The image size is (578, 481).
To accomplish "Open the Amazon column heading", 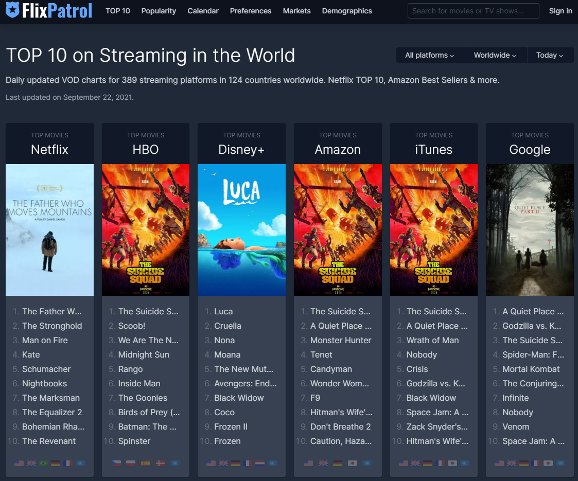I will [338, 150].
